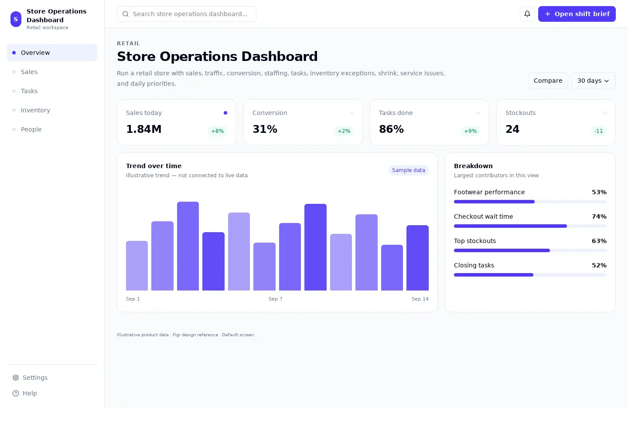
Task: Select the Tasks done metric card
Action: [x=430, y=122]
